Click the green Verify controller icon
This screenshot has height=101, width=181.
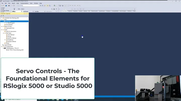55,5
